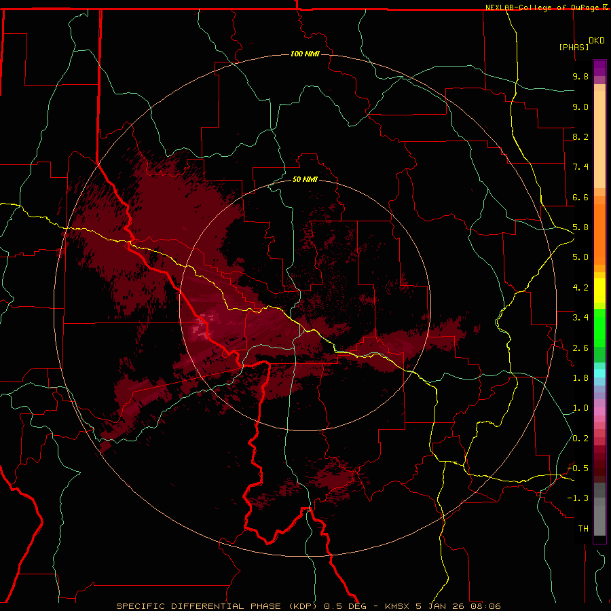
Task: Click the 50 NMI range ring label
Action: [x=305, y=179]
